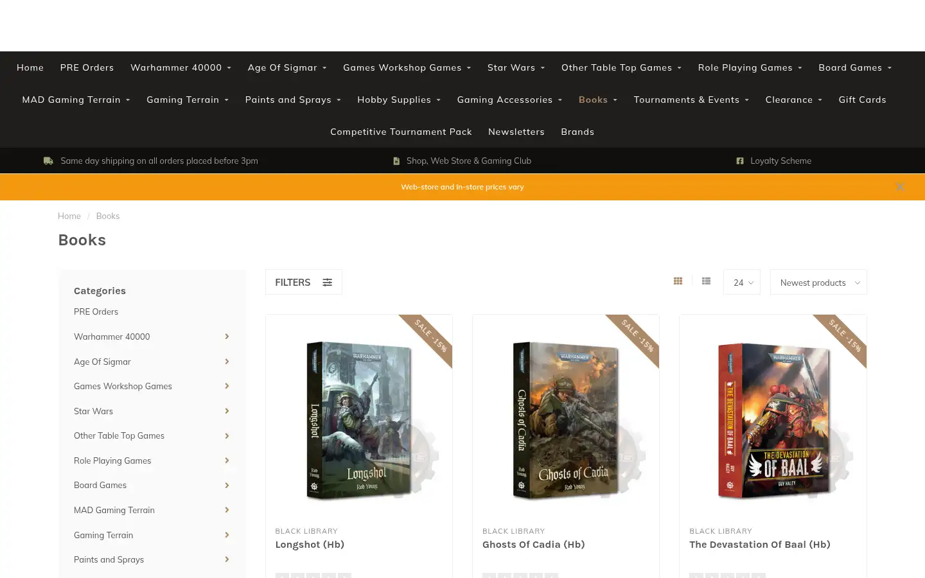The image size is (925, 578).
Task: Open Clearance navigation menu
Action: point(793,100)
